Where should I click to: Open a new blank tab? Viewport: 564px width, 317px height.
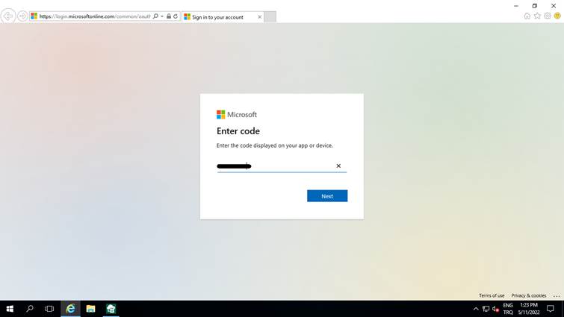pyautogui.click(x=270, y=17)
